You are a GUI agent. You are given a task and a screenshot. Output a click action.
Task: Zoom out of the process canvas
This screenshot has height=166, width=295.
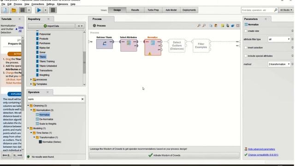pyautogui.click(x=204, y=25)
